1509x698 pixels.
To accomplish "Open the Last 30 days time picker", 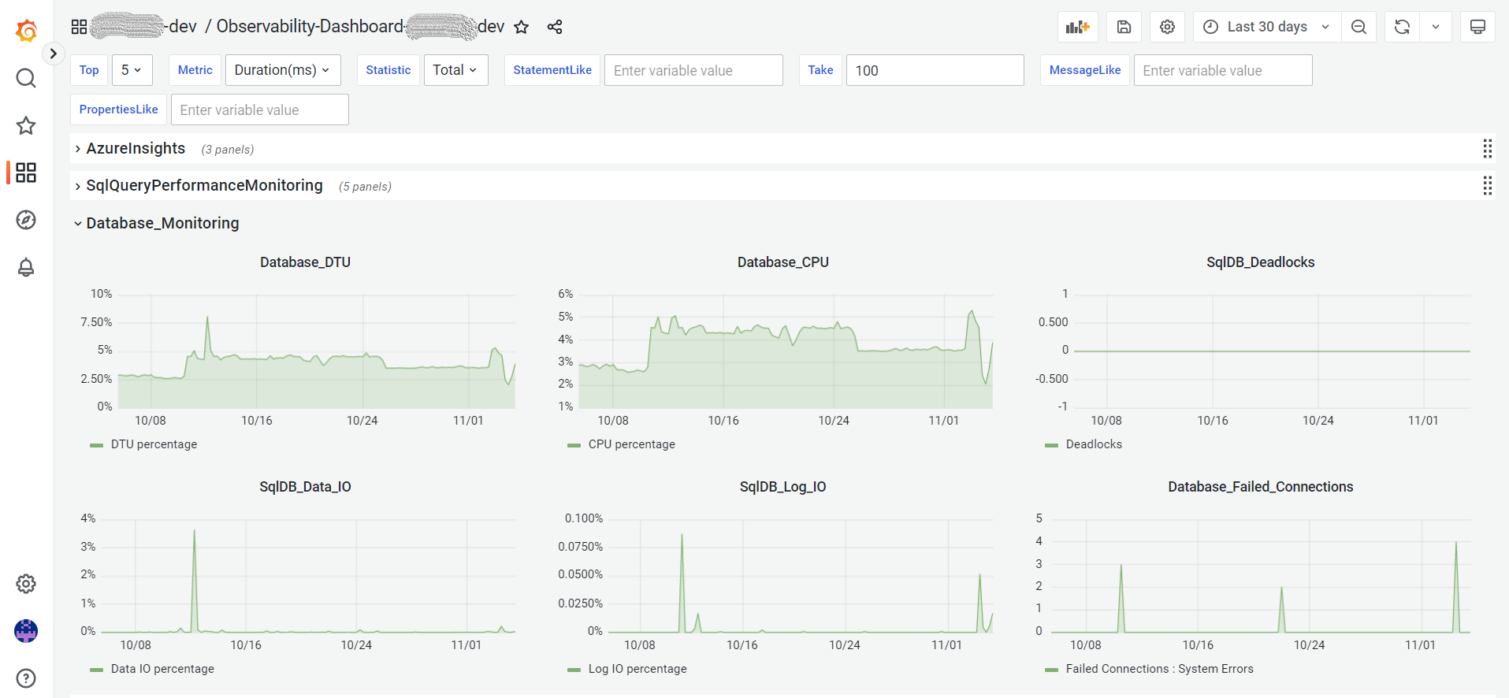I will [x=1266, y=27].
